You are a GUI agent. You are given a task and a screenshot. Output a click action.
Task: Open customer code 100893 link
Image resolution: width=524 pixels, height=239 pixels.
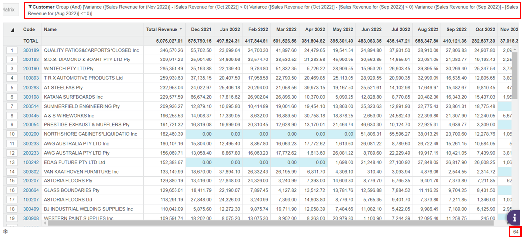(x=30, y=78)
